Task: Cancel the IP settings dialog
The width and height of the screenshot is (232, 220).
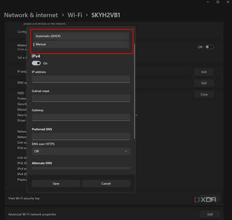Action: point(106,184)
